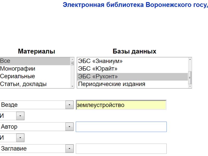Click the up arrow of the Базы данных scrollbar
The width and height of the screenshot is (208, 156).
click(190, 60)
